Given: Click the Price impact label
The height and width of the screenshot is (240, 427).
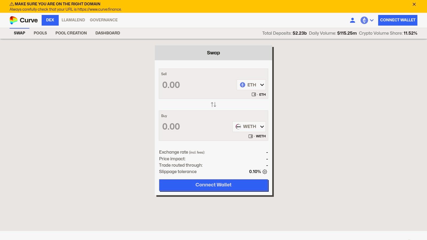Looking at the screenshot, I should tap(172, 159).
